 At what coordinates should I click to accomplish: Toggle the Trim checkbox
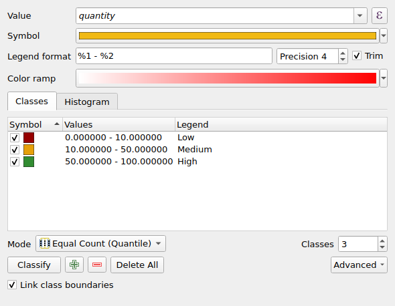[x=357, y=55]
